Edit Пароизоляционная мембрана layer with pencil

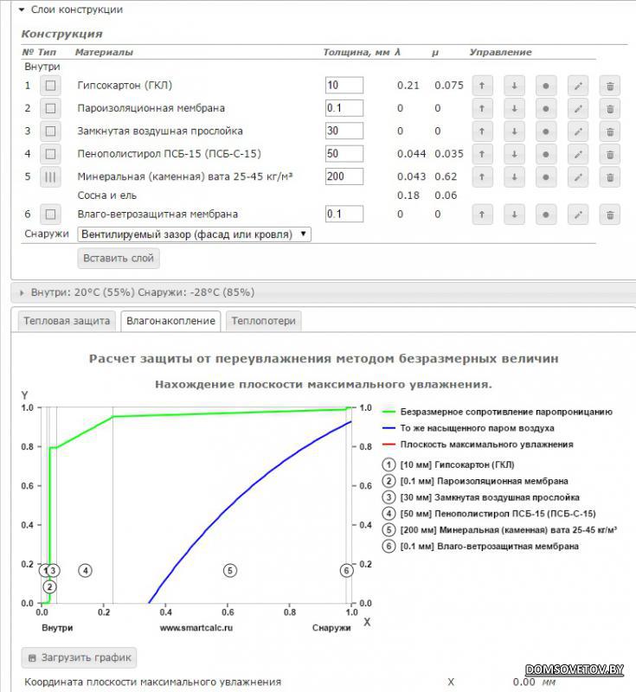click(578, 109)
